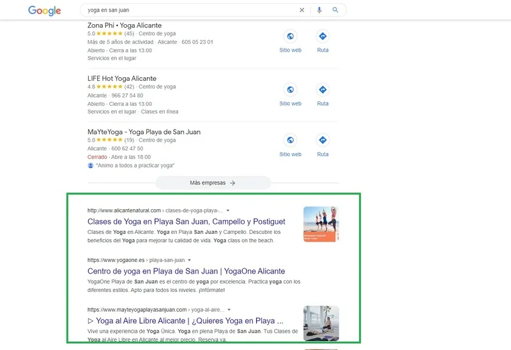The height and width of the screenshot is (350, 511).
Task: Get route to LIFE Hot Yoga Alicante
Action: 323,90
